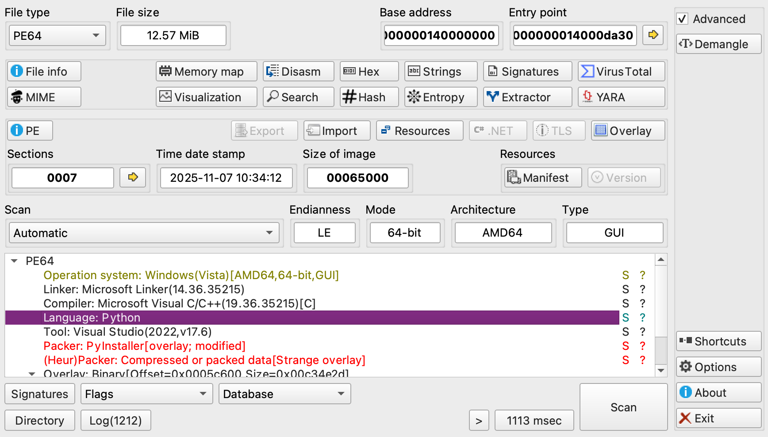
Task: Open the Disasm tool
Action: 298,71
